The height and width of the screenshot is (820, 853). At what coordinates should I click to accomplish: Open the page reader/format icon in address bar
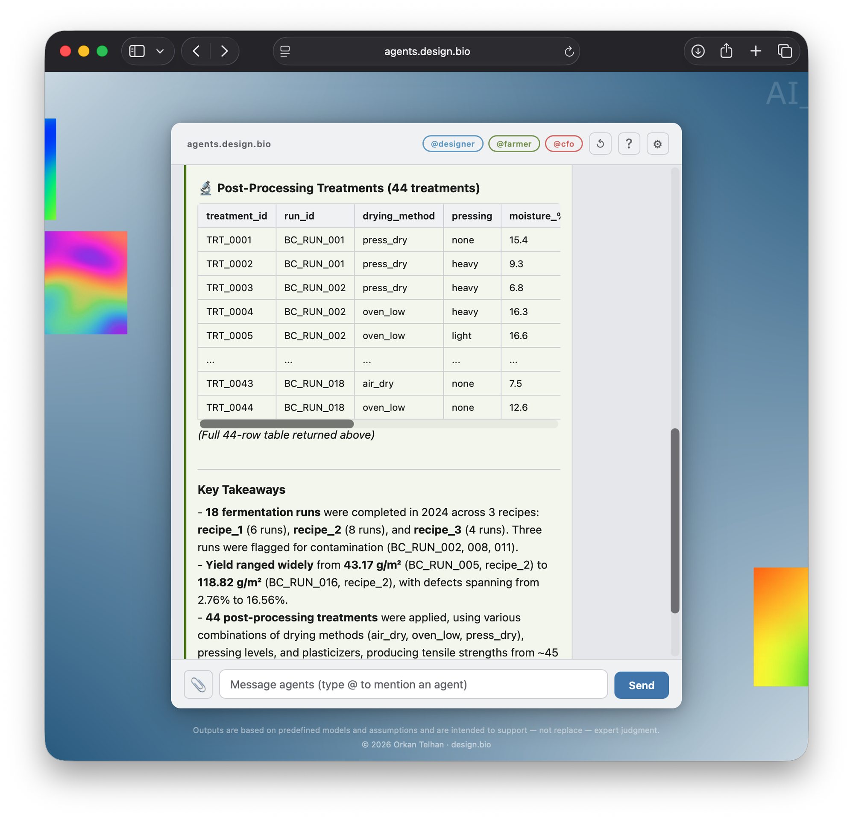[285, 51]
